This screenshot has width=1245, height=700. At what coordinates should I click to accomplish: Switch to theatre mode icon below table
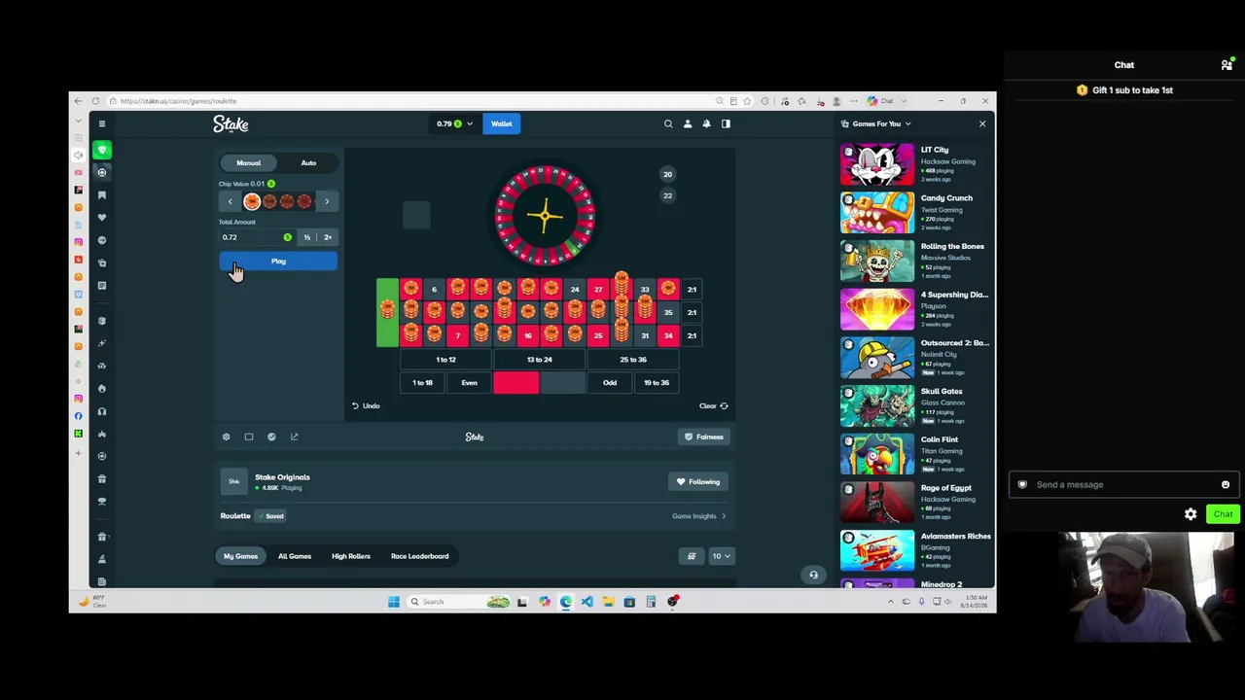click(249, 437)
